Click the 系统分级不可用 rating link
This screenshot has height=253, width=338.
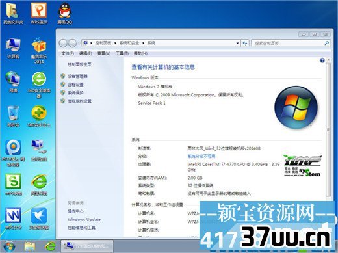pos(201,156)
